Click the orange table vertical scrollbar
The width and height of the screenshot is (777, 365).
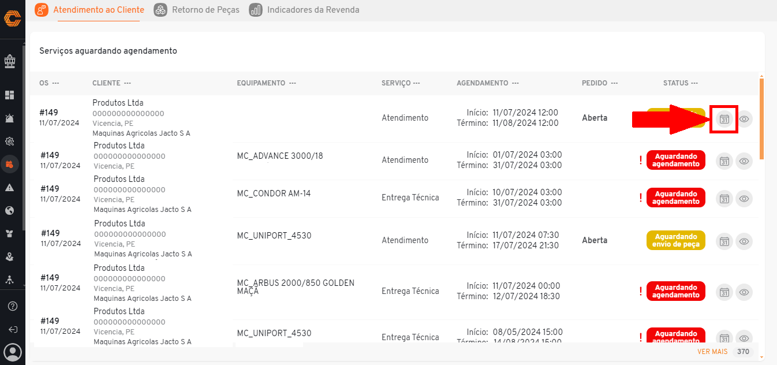[762, 118]
